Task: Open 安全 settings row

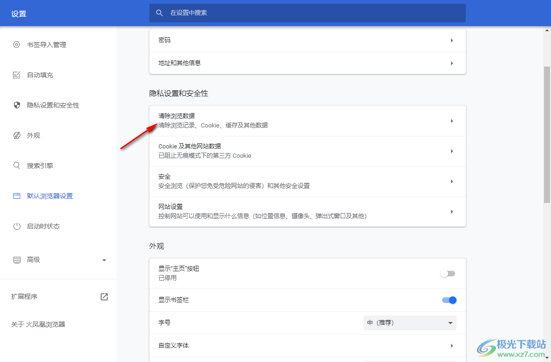Action: 308,181
